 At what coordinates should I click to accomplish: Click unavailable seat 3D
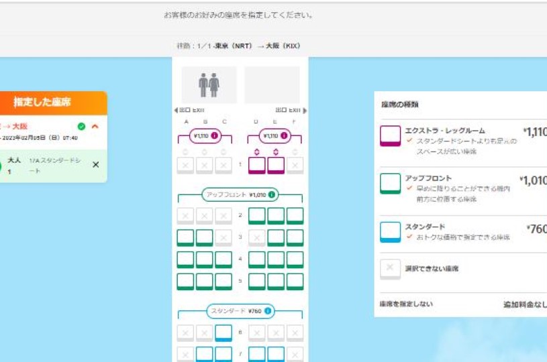coord(257,237)
